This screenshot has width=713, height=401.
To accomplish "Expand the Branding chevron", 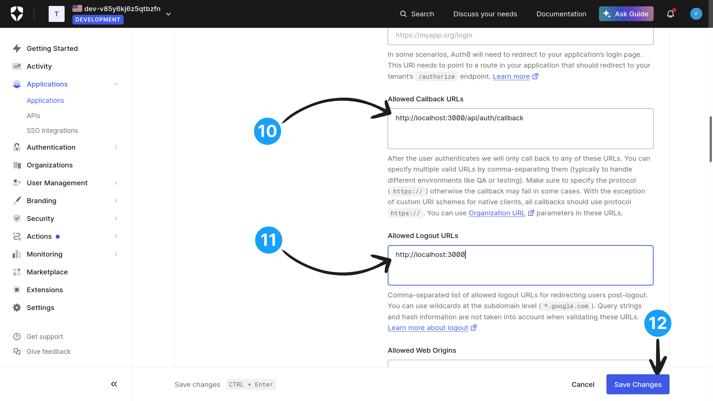I will coord(116,200).
